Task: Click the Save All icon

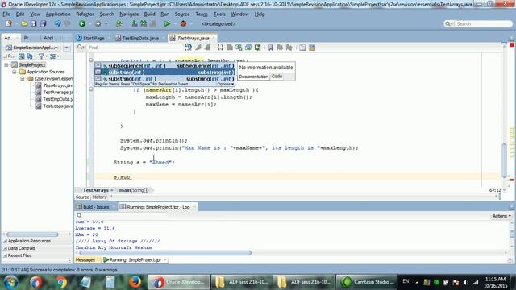Action: pyautogui.click(x=43, y=23)
